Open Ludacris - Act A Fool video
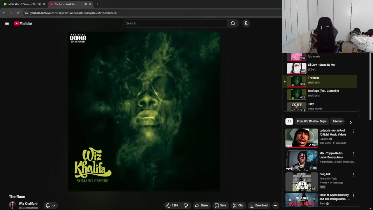373x210 pixels. [332, 132]
